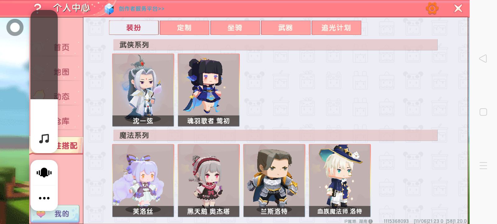Tap the Android back triangle icon
The height and width of the screenshot is (224, 497).
[x=483, y=58]
